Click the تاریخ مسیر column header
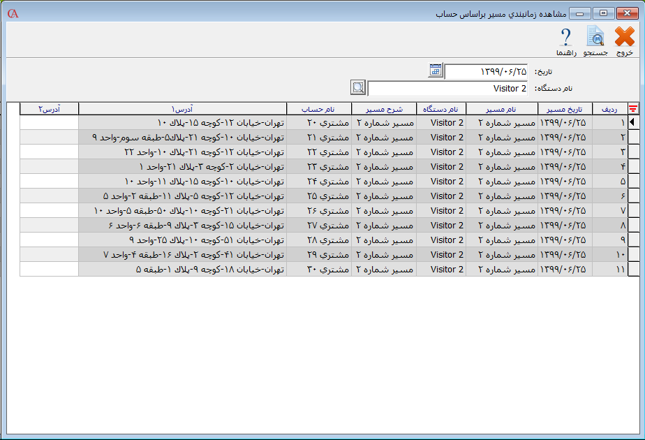The height and width of the screenshot is (440, 645). tap(565, 108)
